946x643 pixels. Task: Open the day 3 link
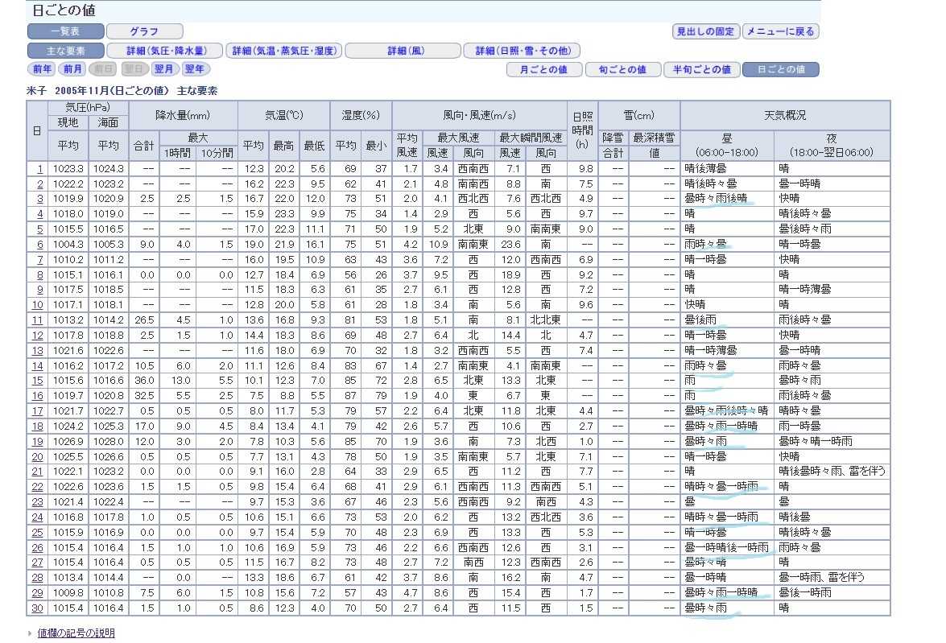click(x=40, y=199)
